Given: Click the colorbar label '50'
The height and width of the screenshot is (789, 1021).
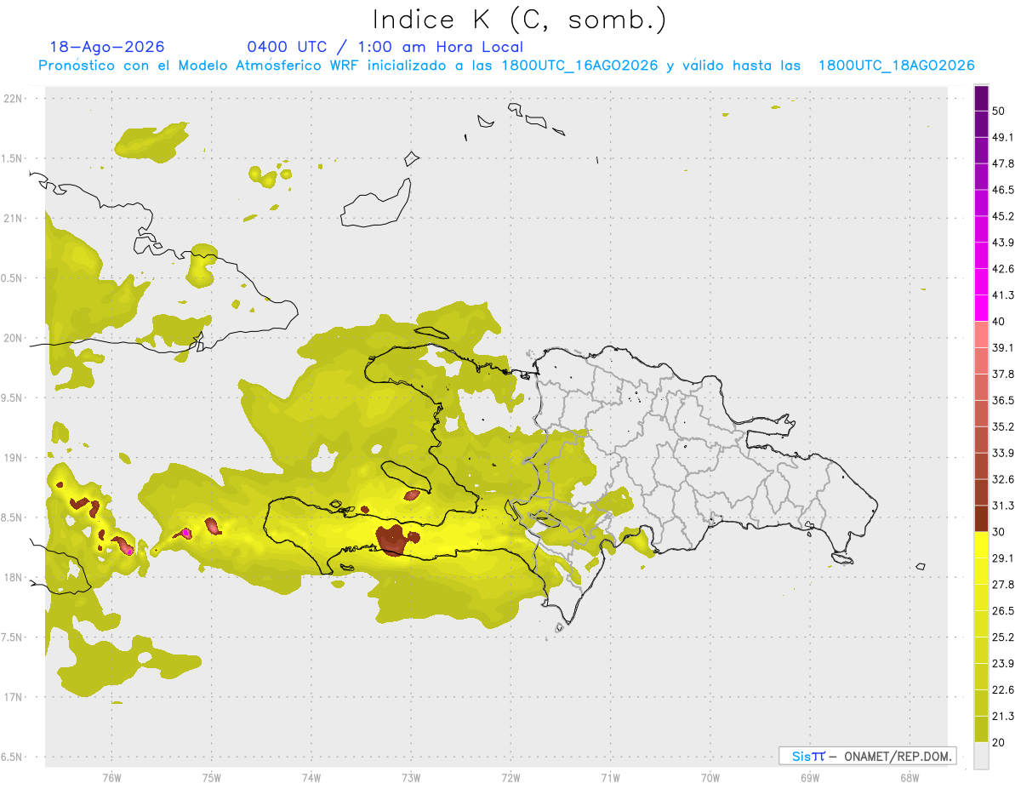Looking at the screenshot, I should 999,111.
